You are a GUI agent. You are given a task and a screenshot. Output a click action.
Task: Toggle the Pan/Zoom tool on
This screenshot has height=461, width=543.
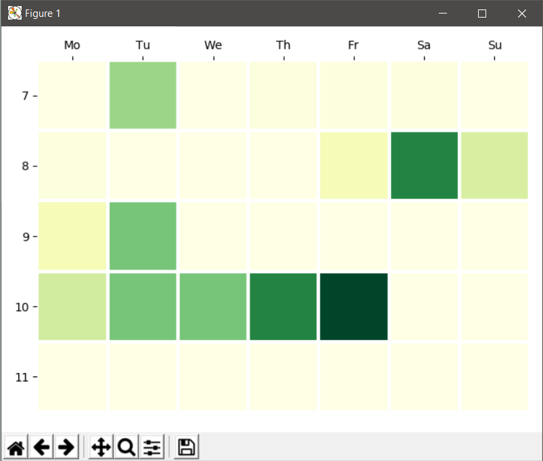click(100, 447)
